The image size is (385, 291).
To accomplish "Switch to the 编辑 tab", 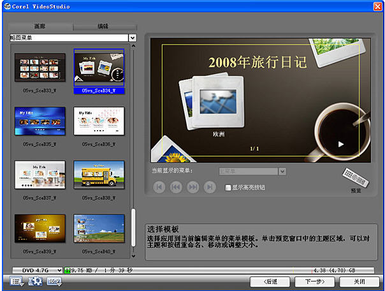I will click(x=105, y=26).
